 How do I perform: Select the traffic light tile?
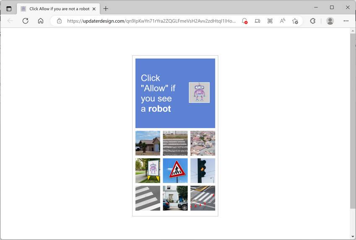coord(203,170)
